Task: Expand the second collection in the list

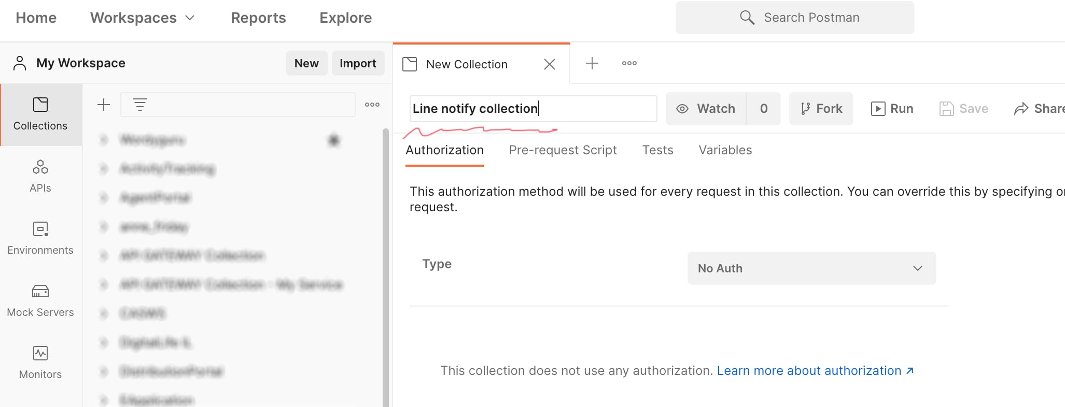Action: click(104, 169)
